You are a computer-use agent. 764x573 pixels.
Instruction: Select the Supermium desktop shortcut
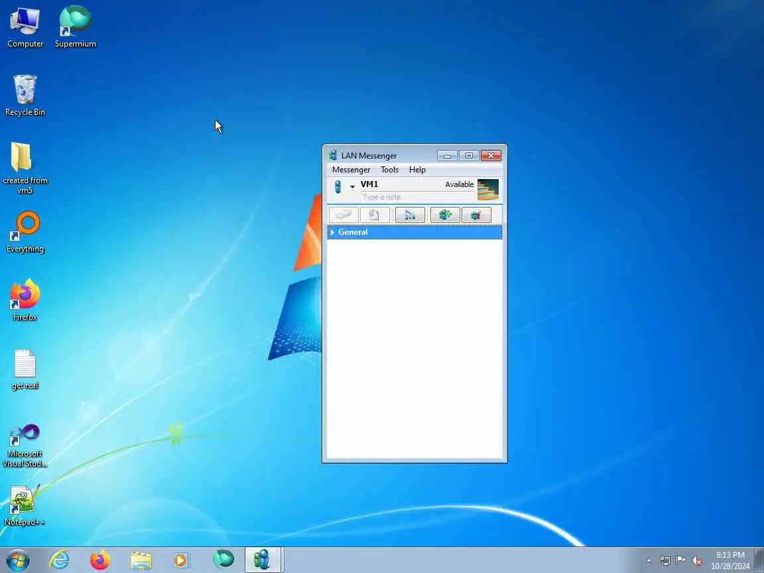click(x=75, y=27)
